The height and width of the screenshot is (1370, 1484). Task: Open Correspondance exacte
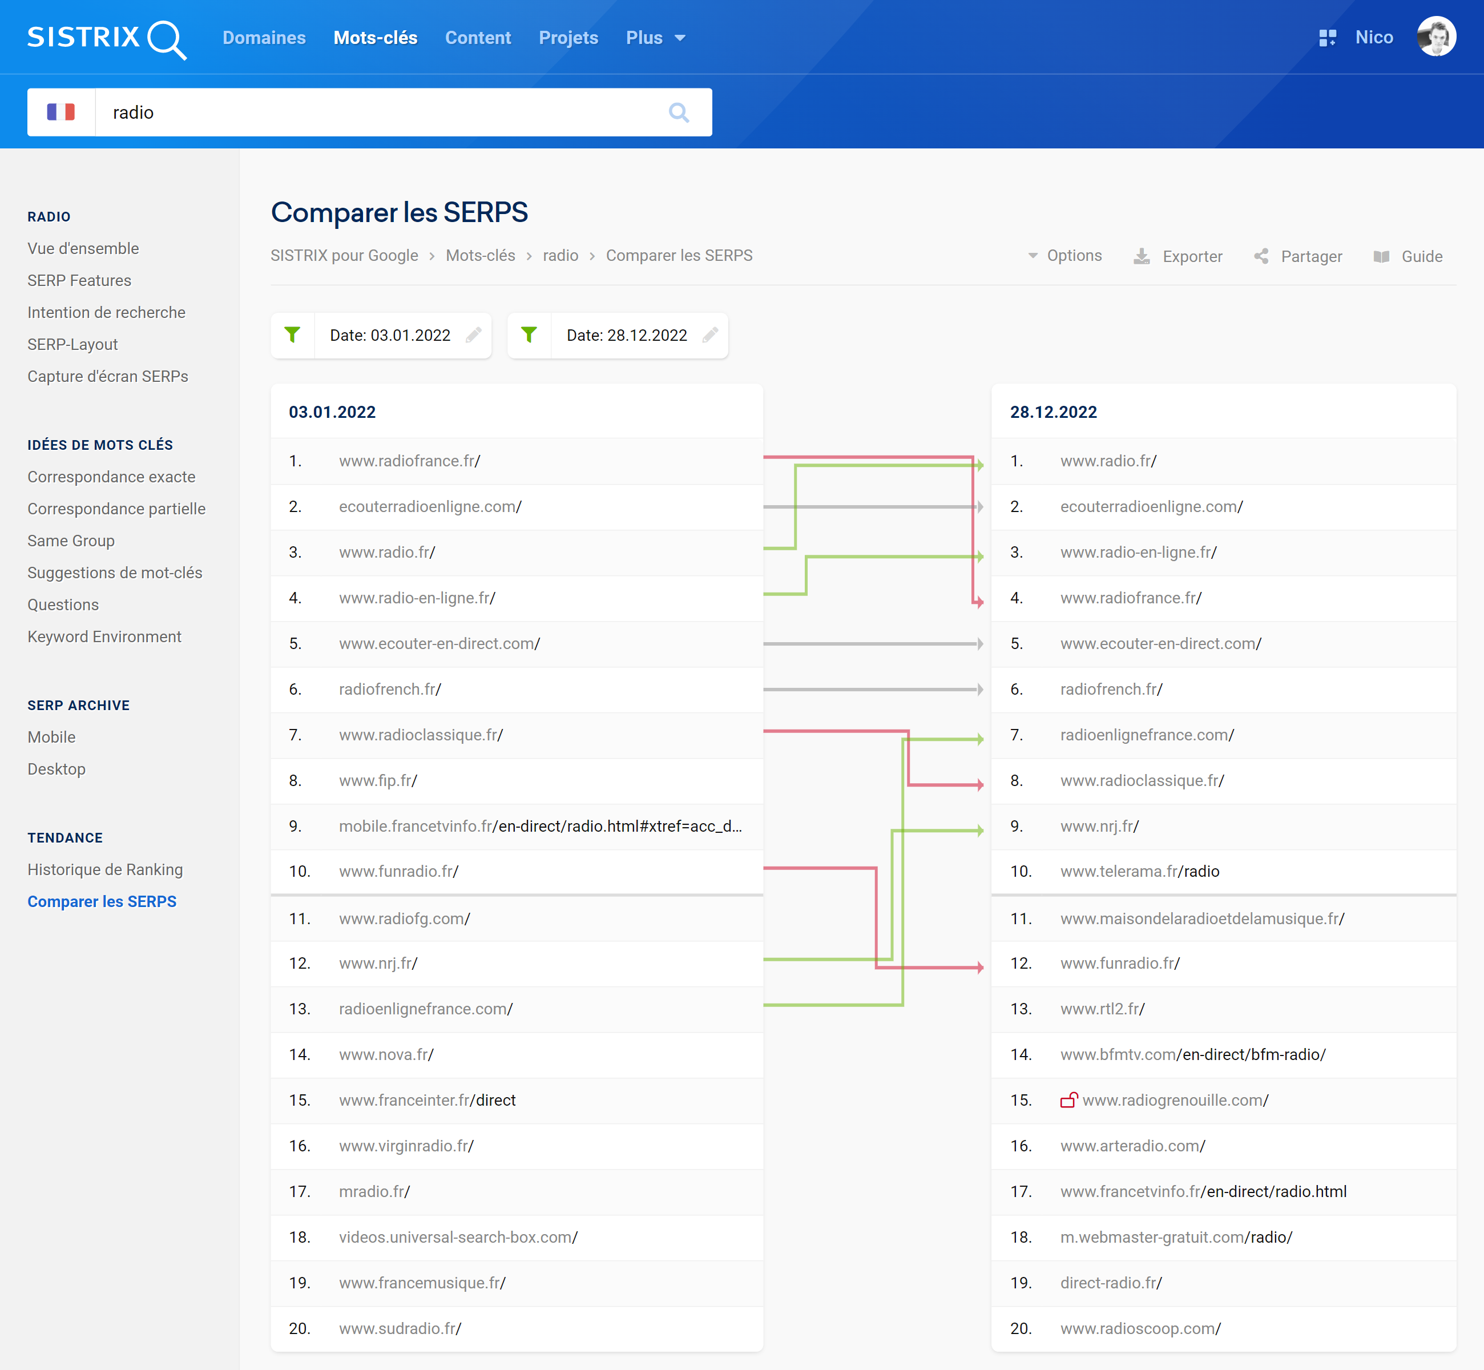pos(111,477)
